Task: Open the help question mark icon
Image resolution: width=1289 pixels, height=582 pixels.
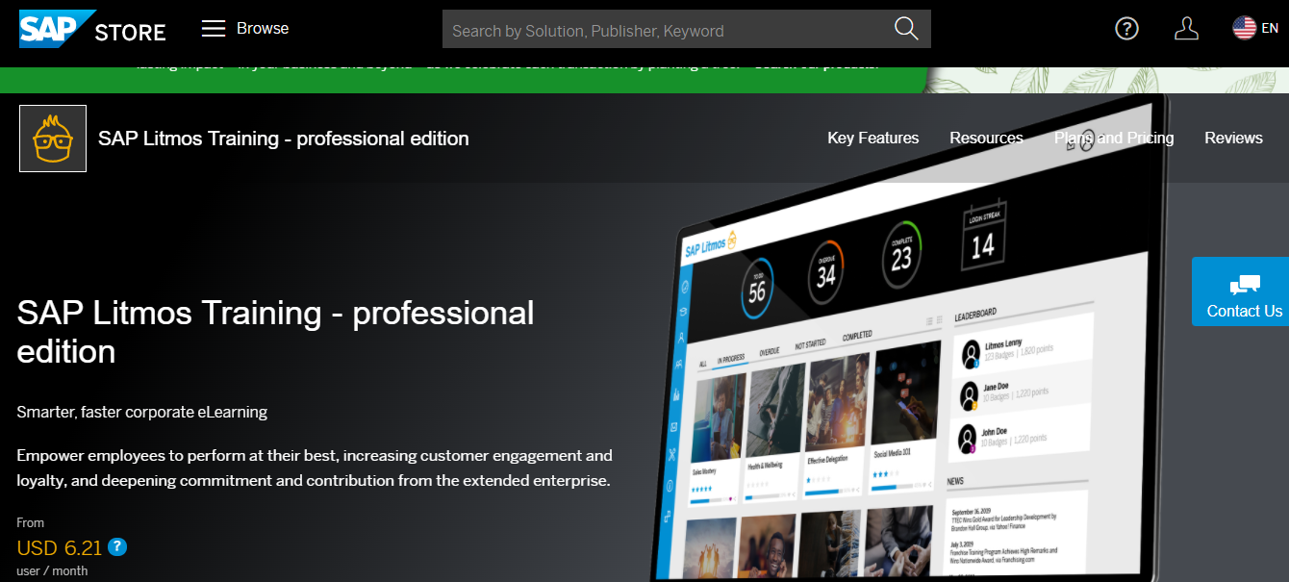Action: [x=1126, y=29]
